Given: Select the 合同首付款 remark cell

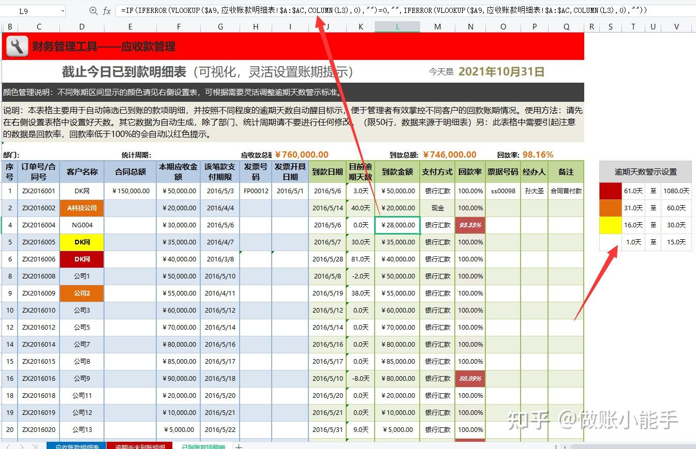Looking at the screenshot, I should pyautogui.click(x=566, y=191).
